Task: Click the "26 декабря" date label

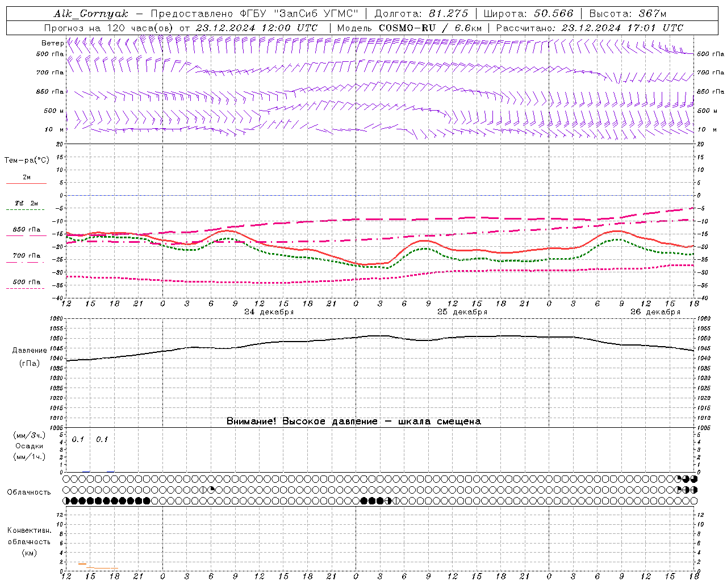Action: [655, 312]
